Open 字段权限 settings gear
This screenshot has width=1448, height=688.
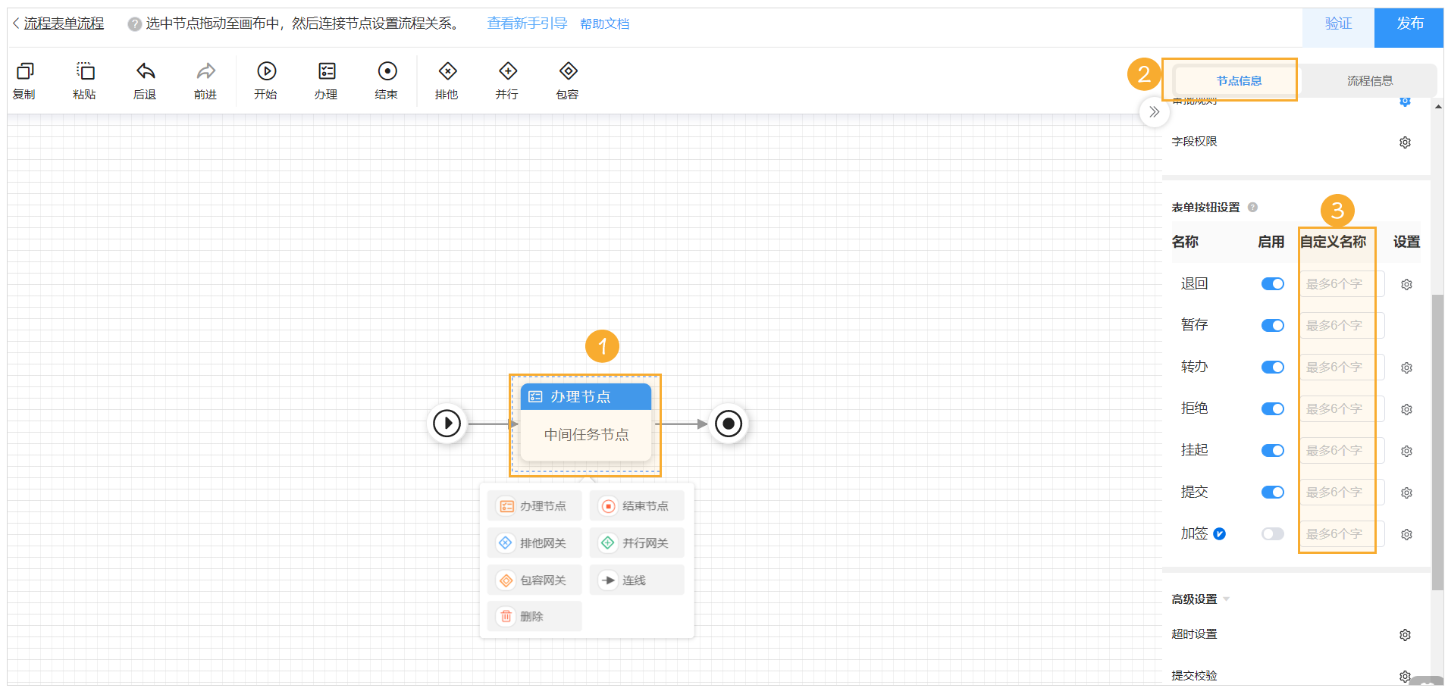tap(1405, 142)
